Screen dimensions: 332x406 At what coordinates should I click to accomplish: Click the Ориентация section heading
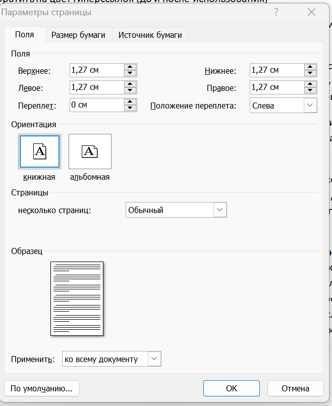click(34, 124)
